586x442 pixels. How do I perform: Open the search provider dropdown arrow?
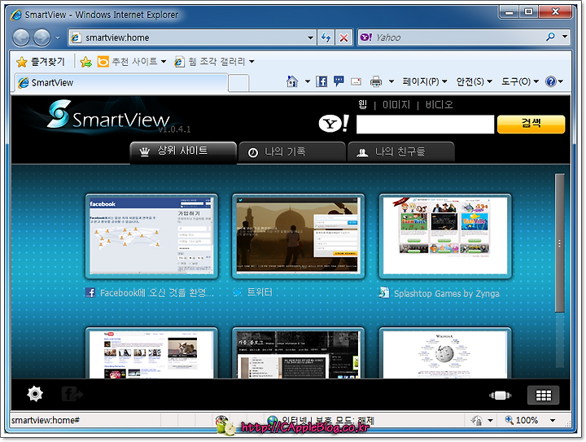click(x=564, y=37)
